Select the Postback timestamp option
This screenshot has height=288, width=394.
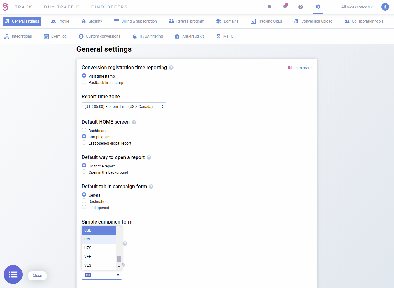point(84,82)
